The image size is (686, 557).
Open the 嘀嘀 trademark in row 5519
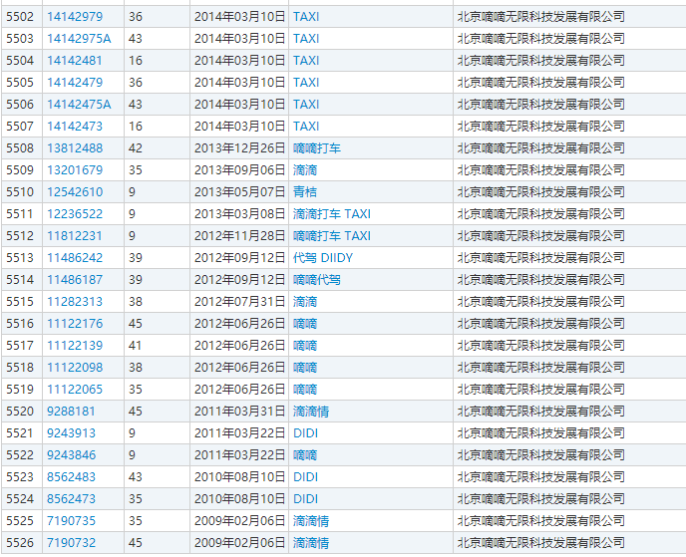(x=305, y=390)
